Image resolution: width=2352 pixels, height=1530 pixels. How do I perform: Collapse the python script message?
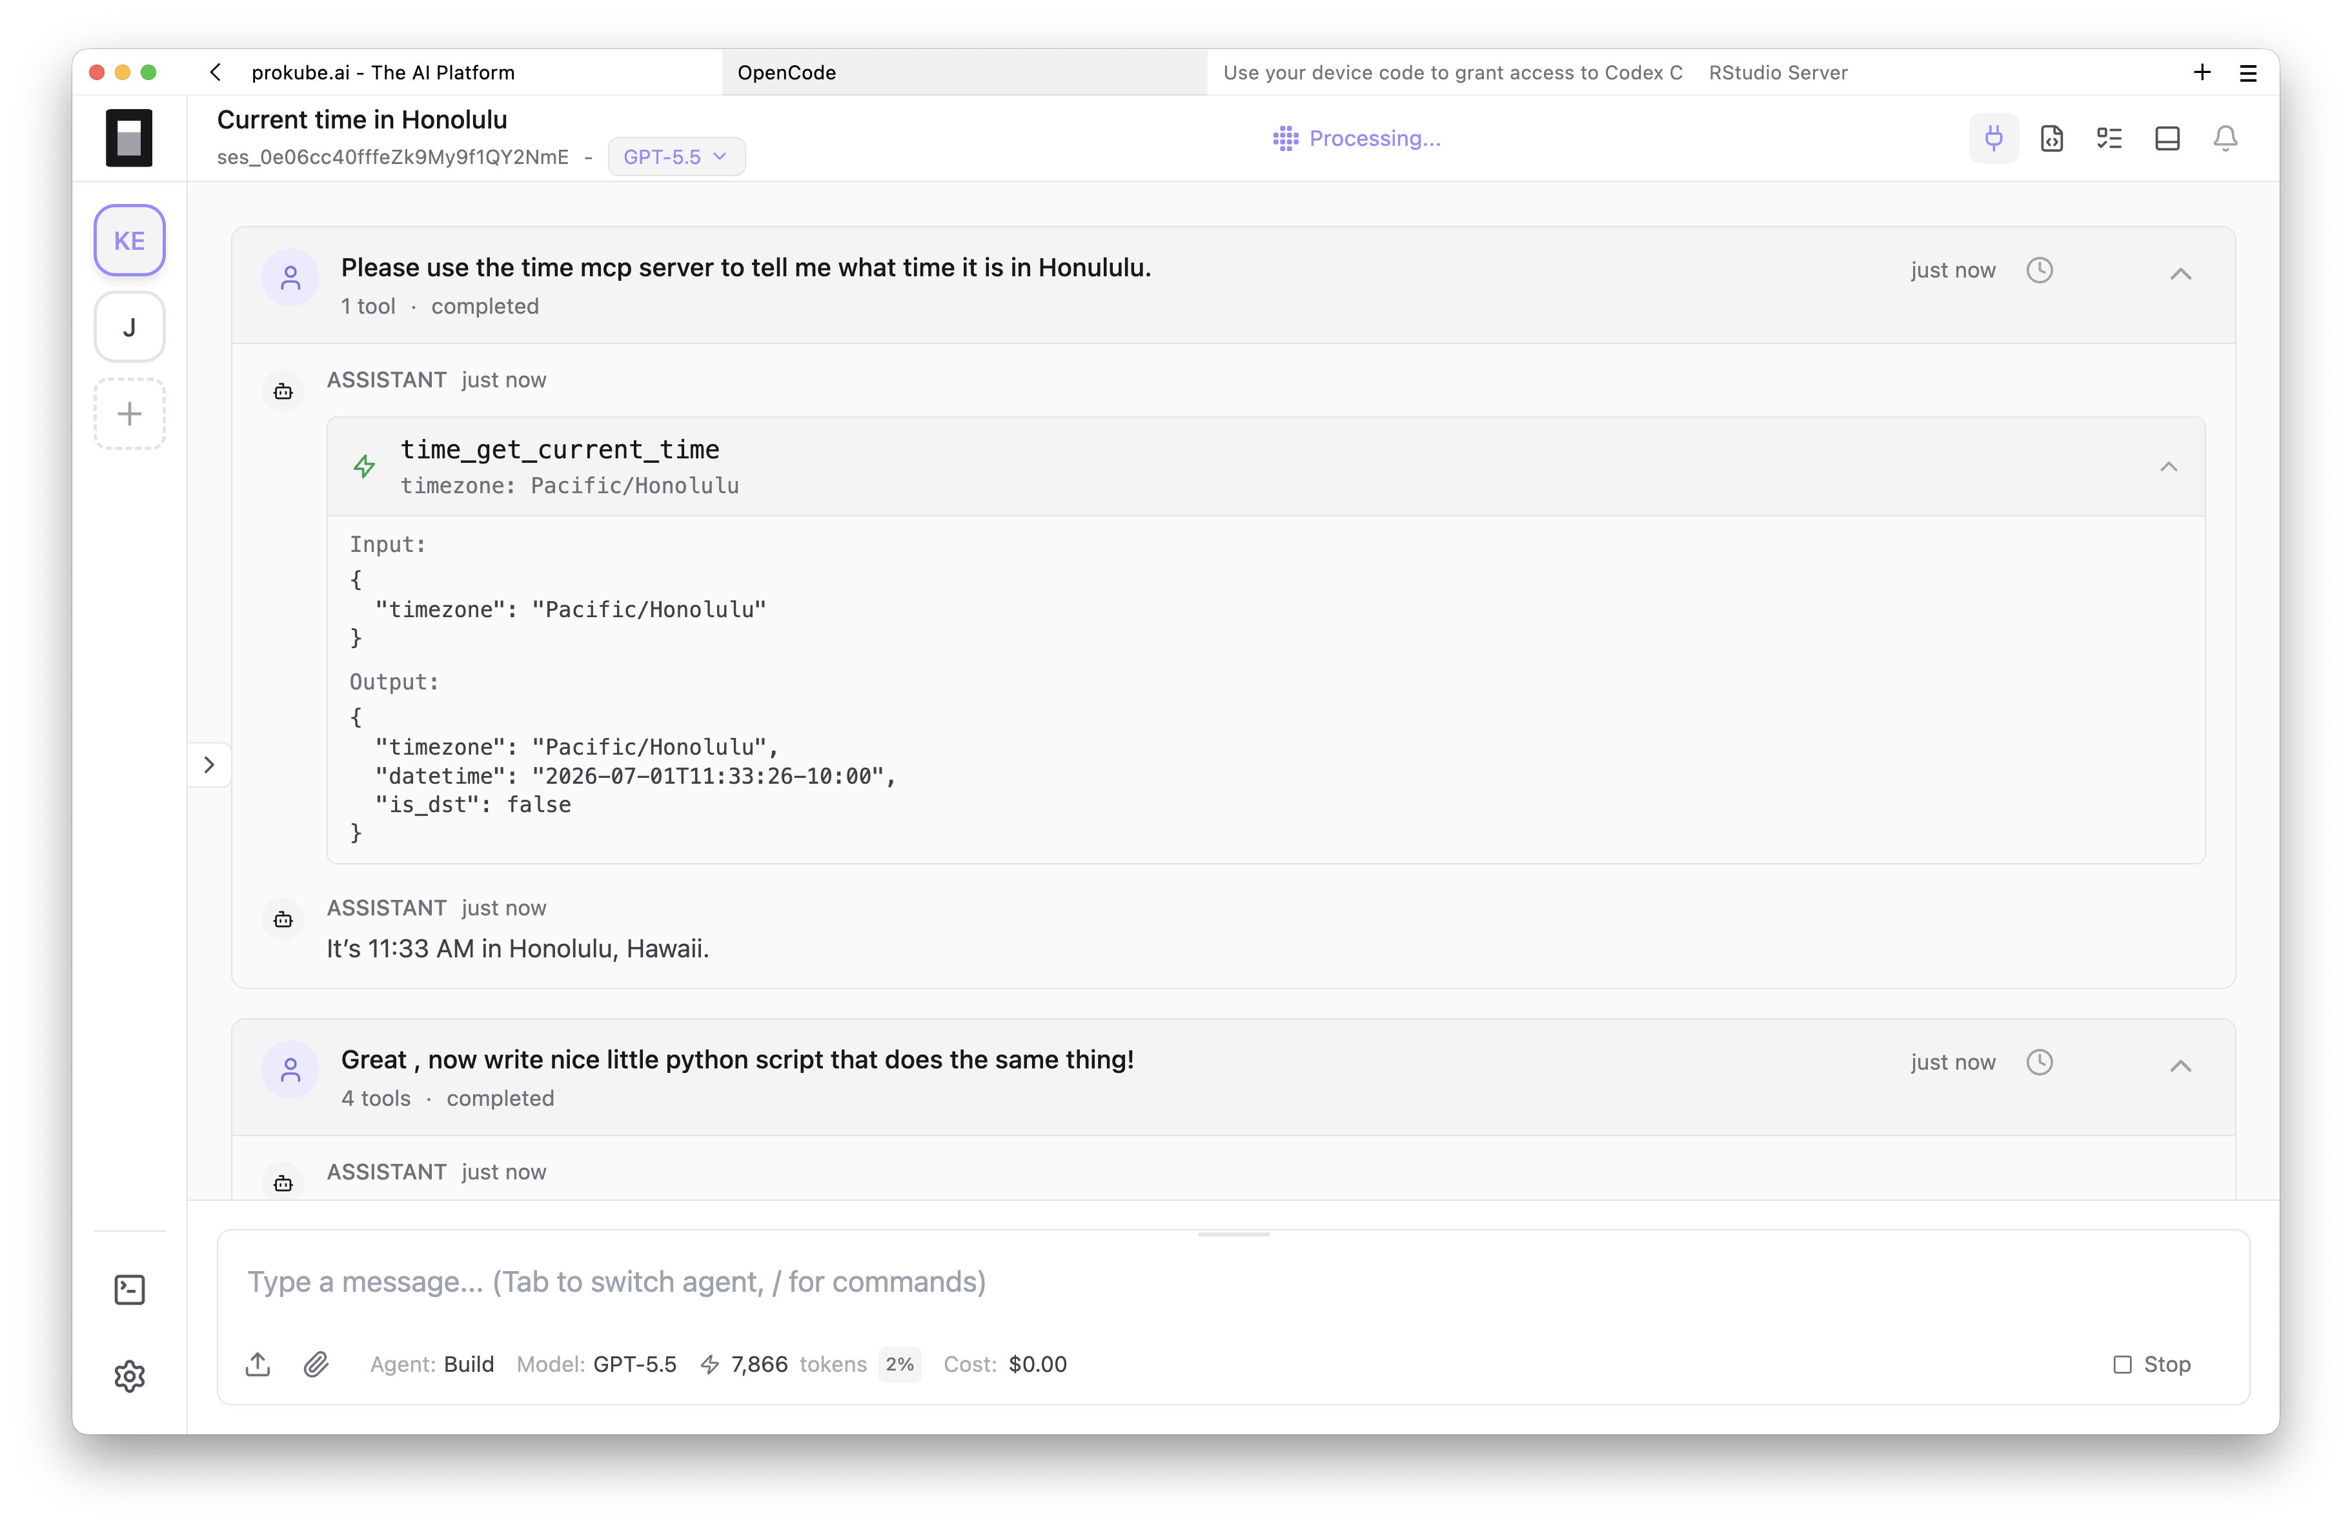2181,1065
